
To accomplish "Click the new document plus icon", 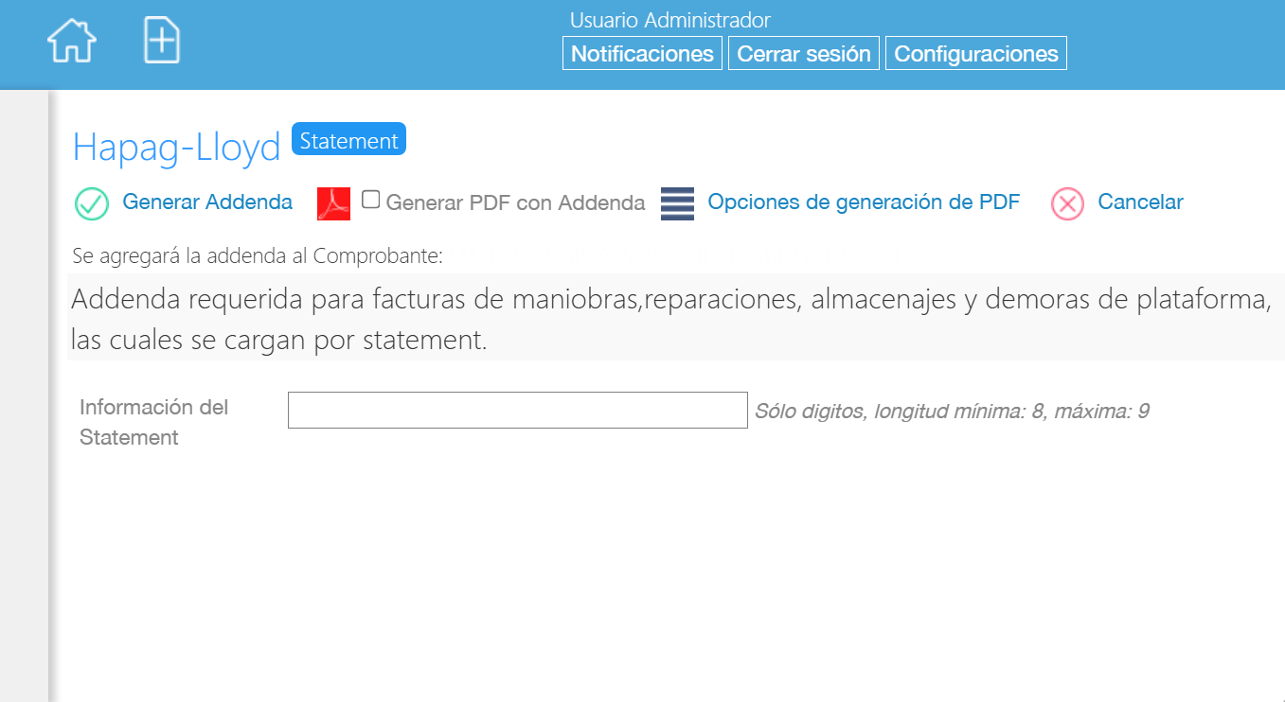I will (162, 42).
